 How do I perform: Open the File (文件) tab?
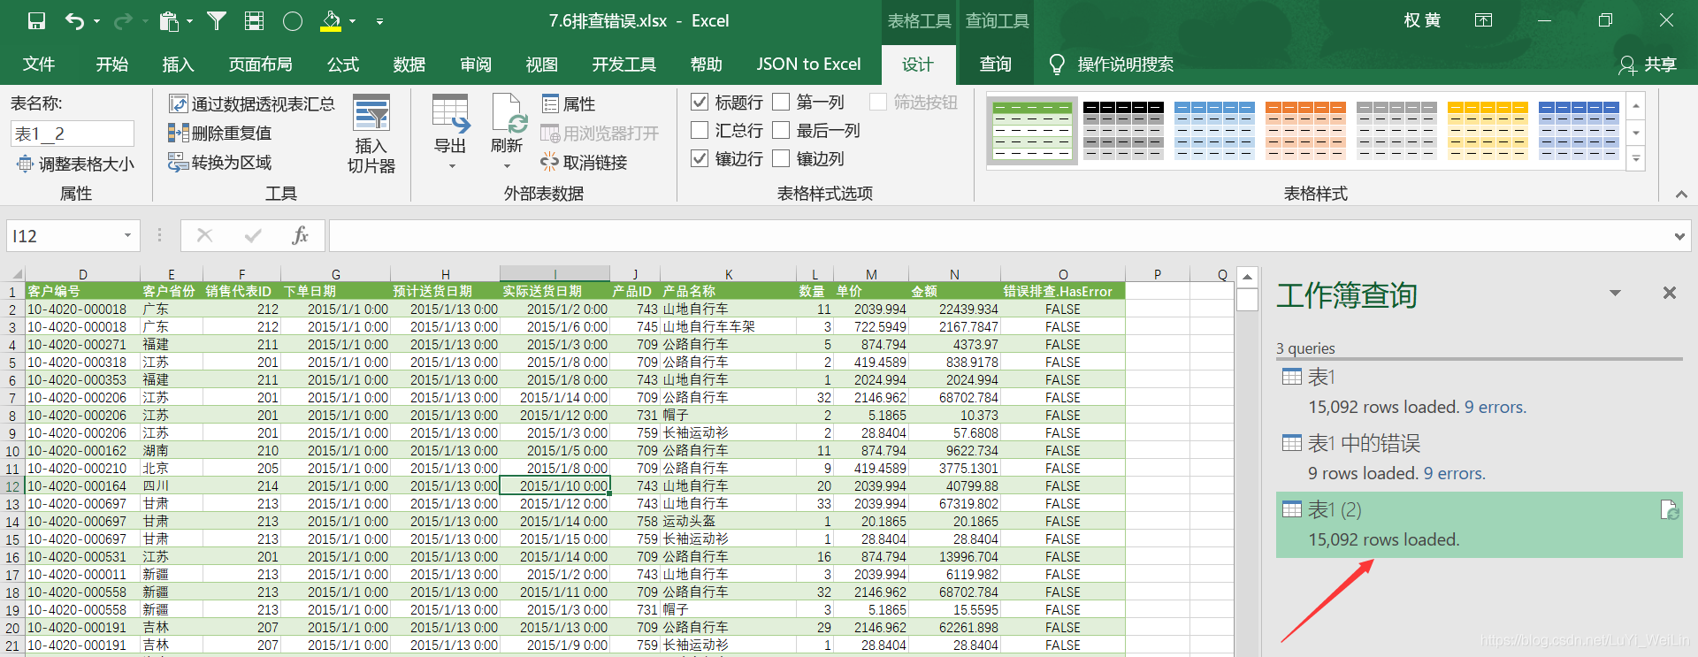[x=39, y=65]
